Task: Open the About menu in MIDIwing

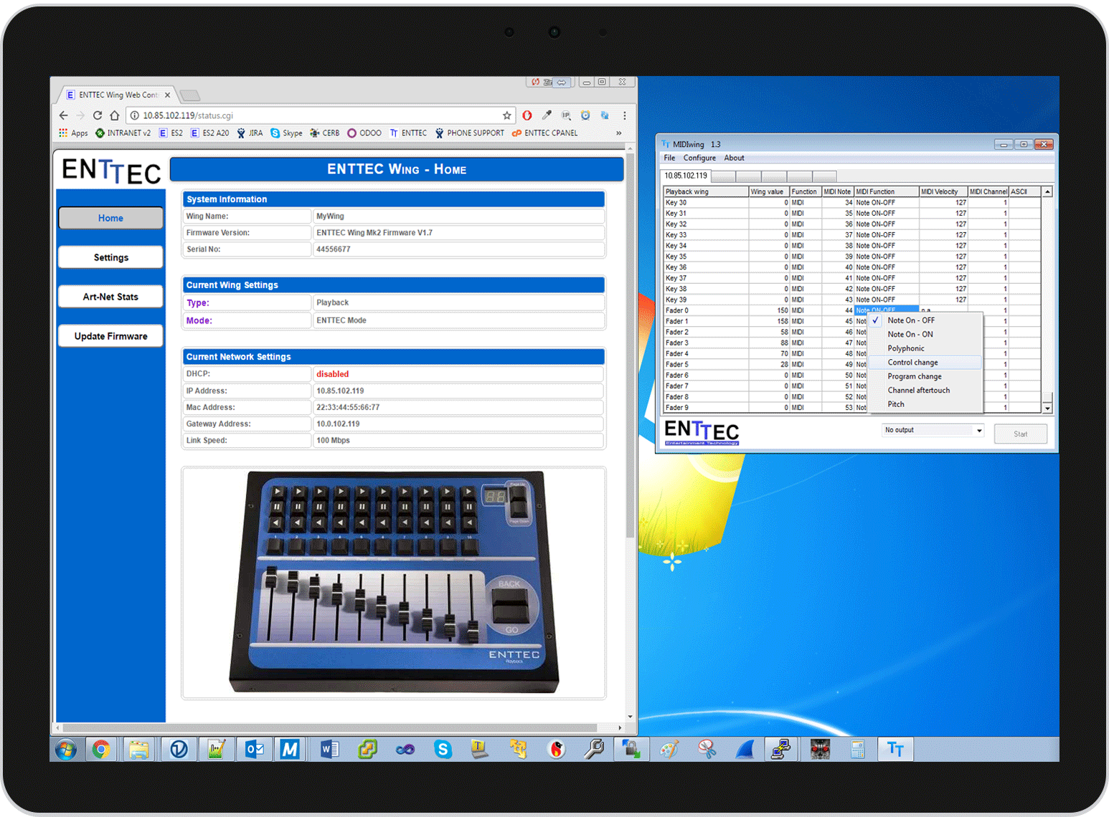Action: pyautogui.click(x=734, y=158)
